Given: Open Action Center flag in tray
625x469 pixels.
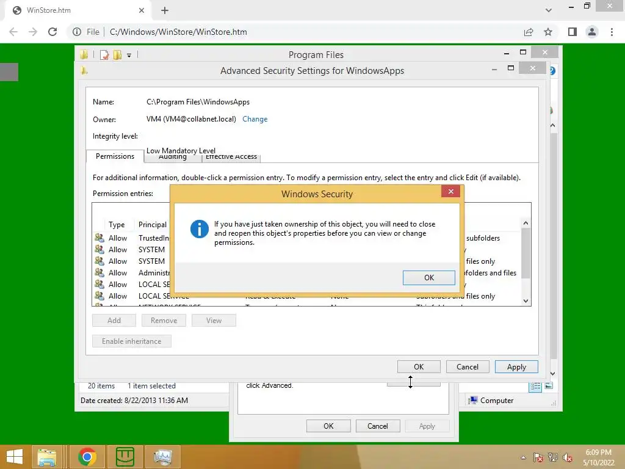Looking at the screenshot, I should click(x=538, y=457).
